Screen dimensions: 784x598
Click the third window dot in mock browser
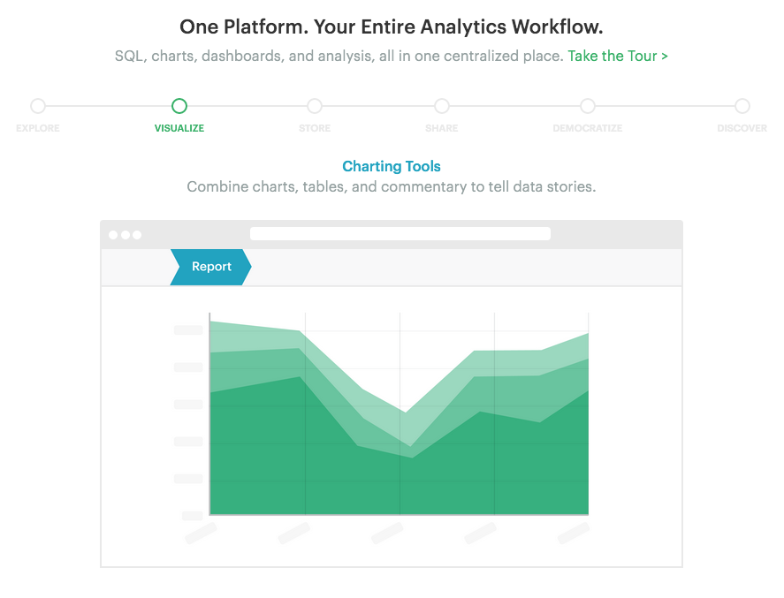[137, 235]
